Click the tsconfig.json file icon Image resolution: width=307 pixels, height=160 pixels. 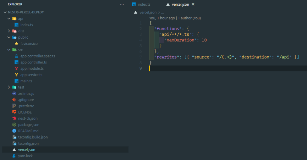pos(14,143)
